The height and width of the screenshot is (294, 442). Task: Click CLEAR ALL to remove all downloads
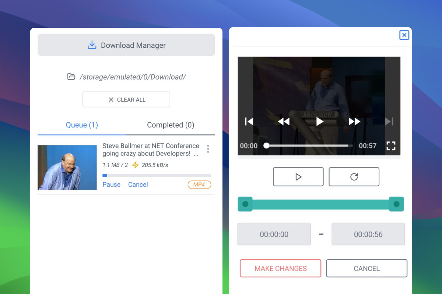coord(126,99)
